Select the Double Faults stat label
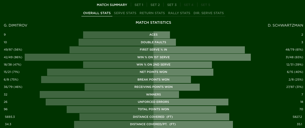 [x=153, y=42]
